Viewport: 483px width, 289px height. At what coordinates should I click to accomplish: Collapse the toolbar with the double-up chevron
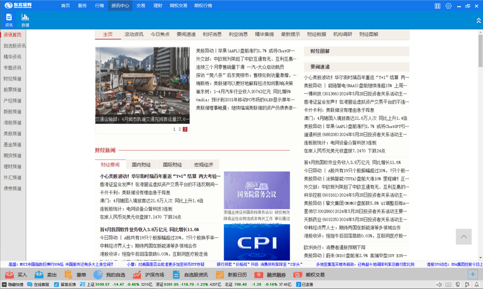[x=478, y=21]
